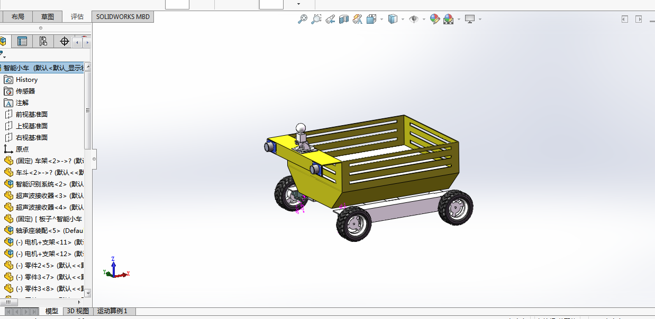Open the ConfigurationManager tab icon
This screenshot has width=655, height=319.
pos(43,41)
